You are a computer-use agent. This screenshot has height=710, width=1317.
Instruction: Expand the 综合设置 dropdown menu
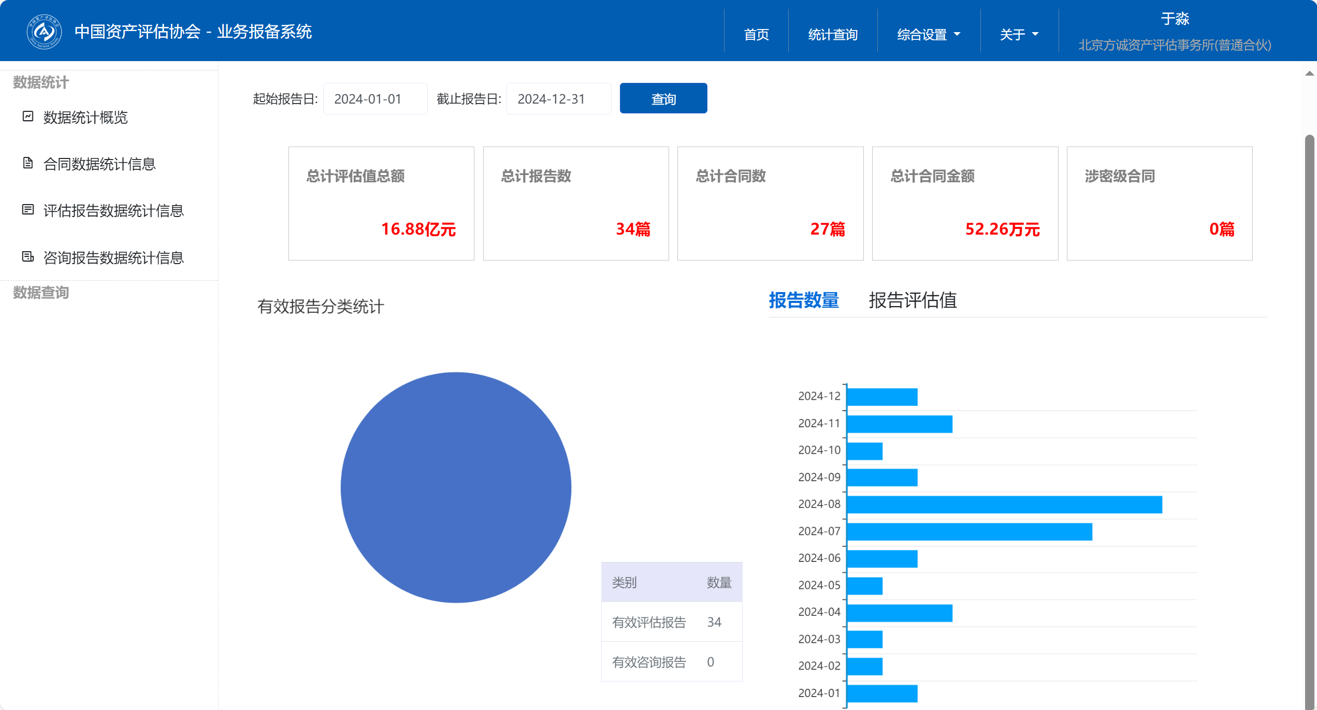928,35
